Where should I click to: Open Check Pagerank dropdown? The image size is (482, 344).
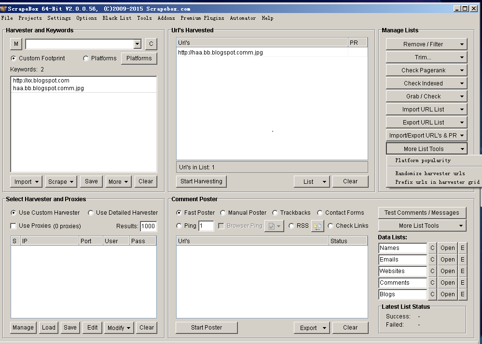pyautogui.click(x=427, y=70)
